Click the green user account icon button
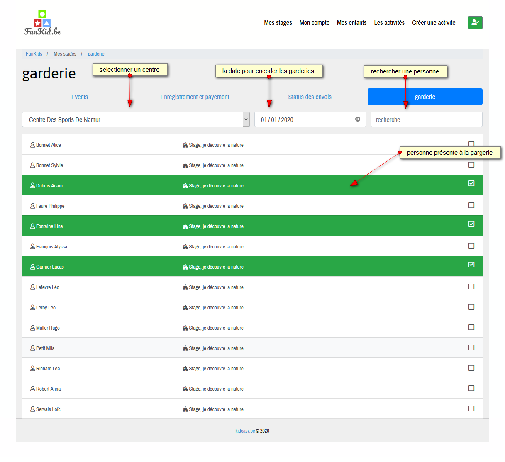Viewport: 505px width, 462px height. pos(475,22)
